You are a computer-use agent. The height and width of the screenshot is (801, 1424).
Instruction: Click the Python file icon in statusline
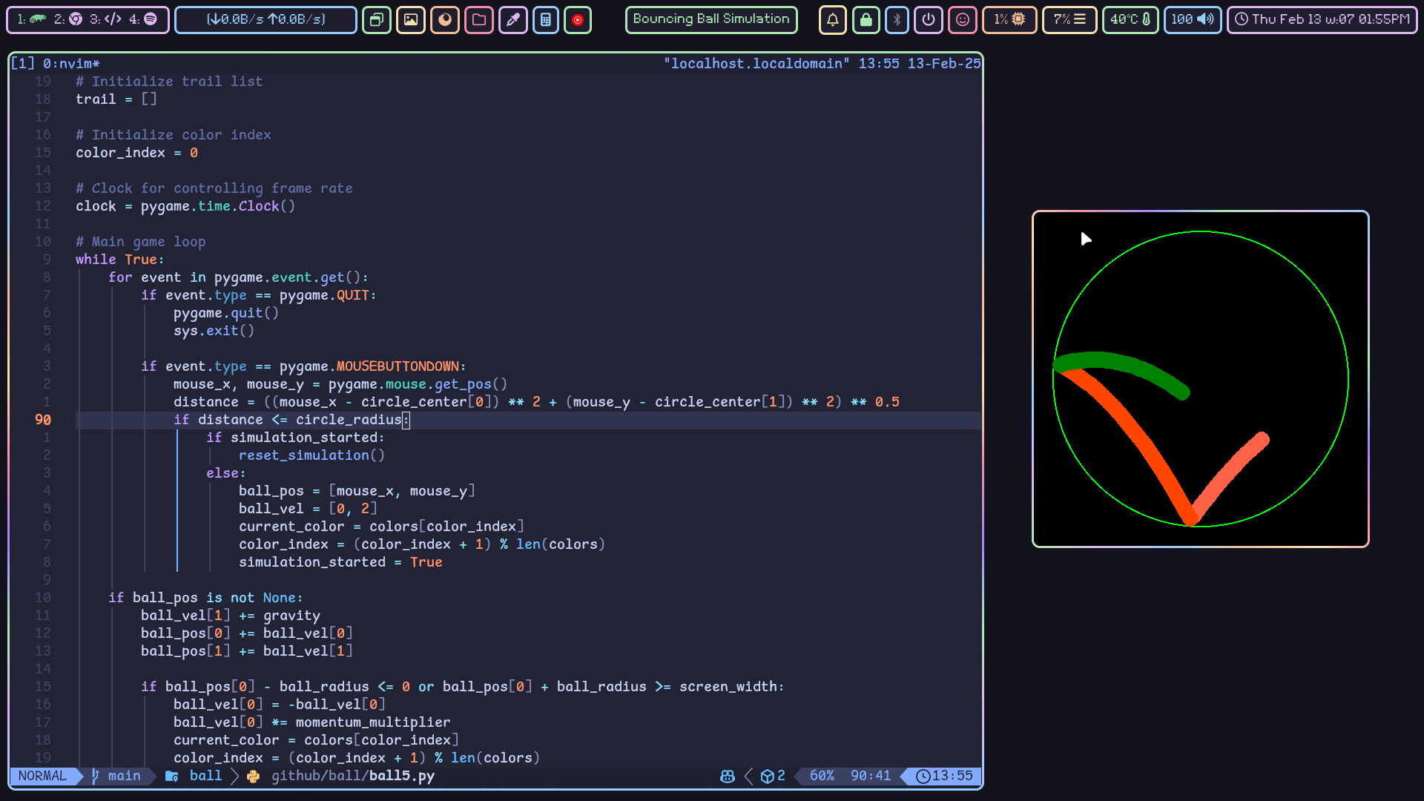point(254,777)
